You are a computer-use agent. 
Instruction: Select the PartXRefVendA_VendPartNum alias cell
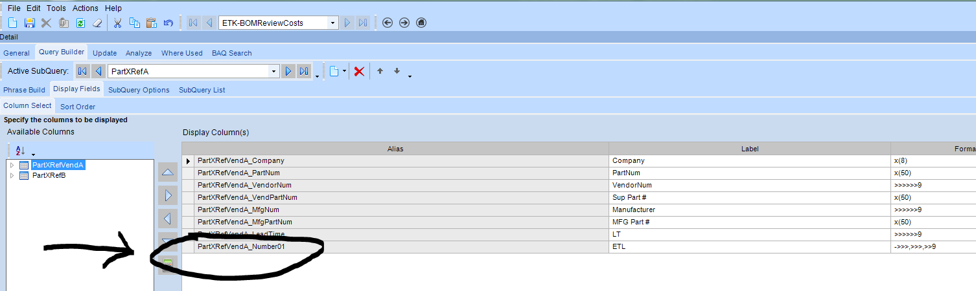(x=402, y=197)
